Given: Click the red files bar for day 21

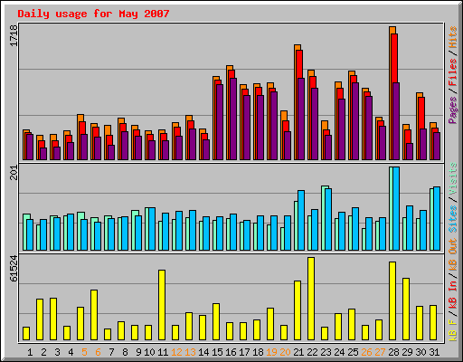Looking at the screenshot, I should (299, 64).
